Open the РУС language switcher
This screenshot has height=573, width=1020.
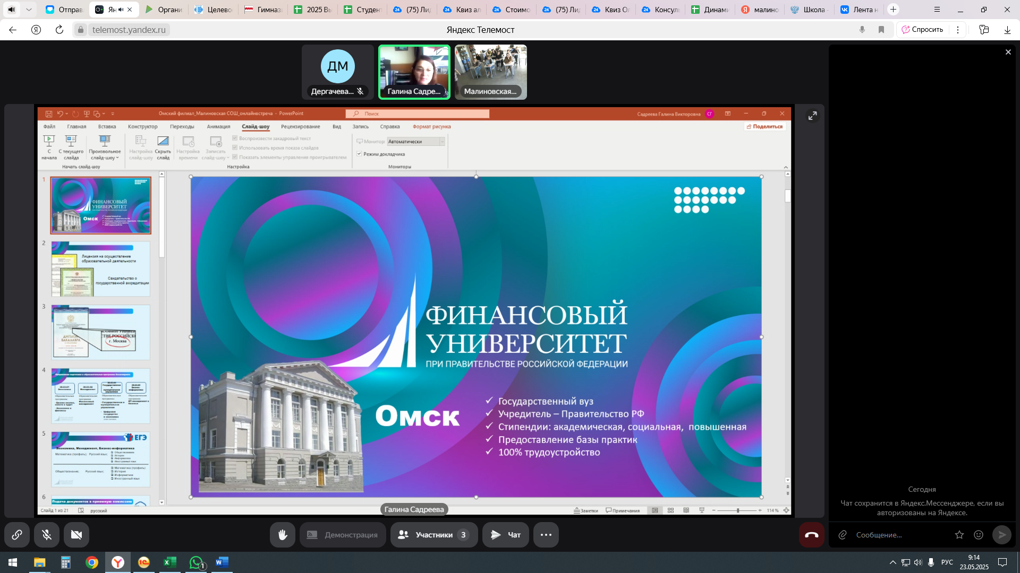(947, 562)
